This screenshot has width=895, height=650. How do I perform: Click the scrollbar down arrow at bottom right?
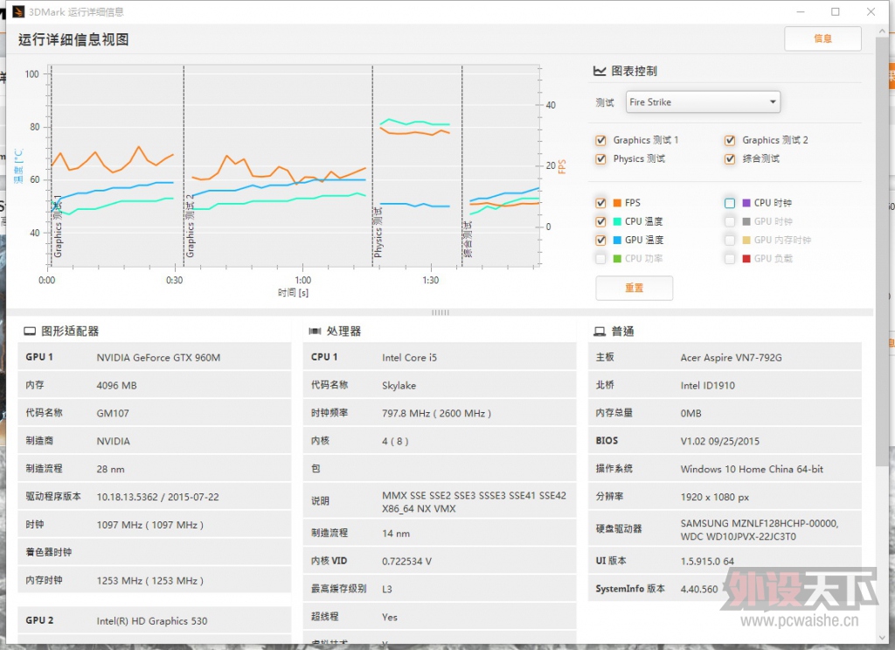[882, 638]
